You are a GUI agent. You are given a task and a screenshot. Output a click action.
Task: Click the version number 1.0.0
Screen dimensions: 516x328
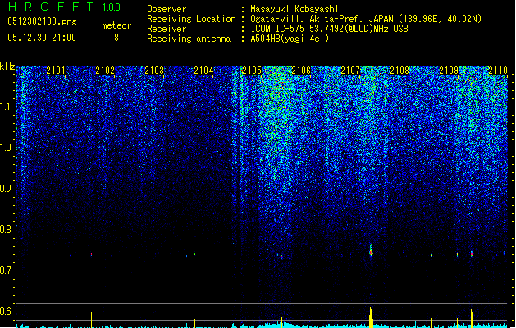pyautogui.click(x=112, y=7)
